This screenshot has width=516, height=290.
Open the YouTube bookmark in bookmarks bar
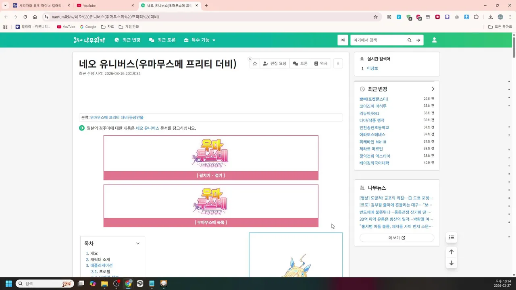coord(66,27)
